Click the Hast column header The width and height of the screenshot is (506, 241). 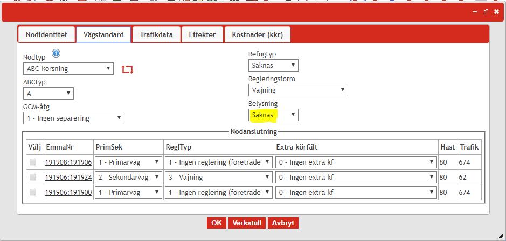(x=447, y=147)
